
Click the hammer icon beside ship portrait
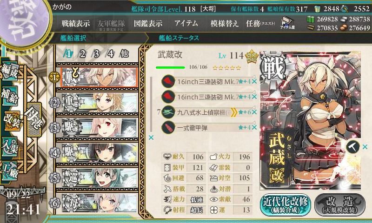[353, 147]
